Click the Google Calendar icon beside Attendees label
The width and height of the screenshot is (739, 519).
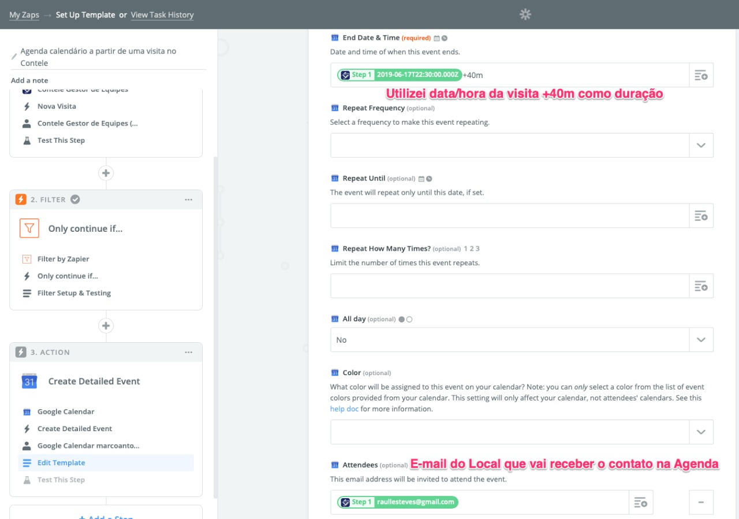(334, 465)
